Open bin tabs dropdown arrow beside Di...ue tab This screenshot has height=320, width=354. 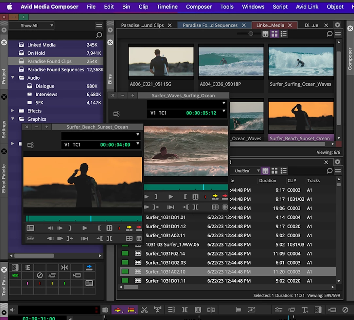point(337,25)
